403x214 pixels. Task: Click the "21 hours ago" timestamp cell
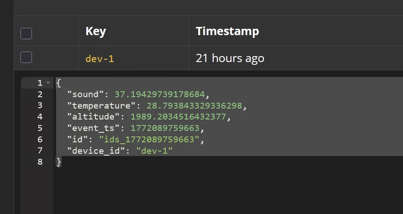230,58
